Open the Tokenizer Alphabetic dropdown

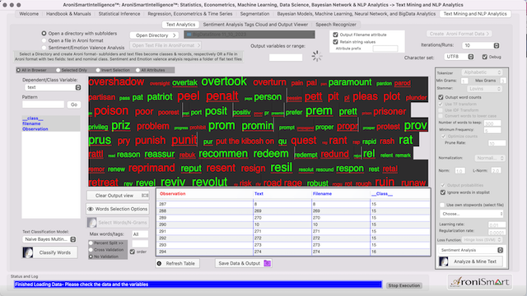pos(482,72)
